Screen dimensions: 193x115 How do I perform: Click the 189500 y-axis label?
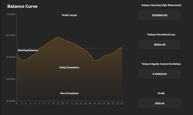[x=11, y=79]
